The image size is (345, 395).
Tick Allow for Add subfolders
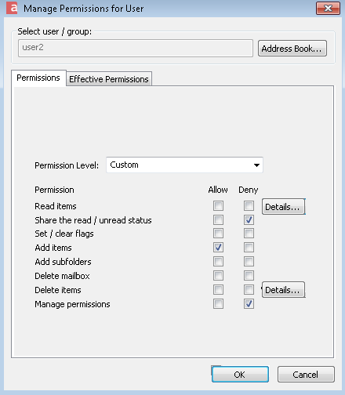coord(218,261)
